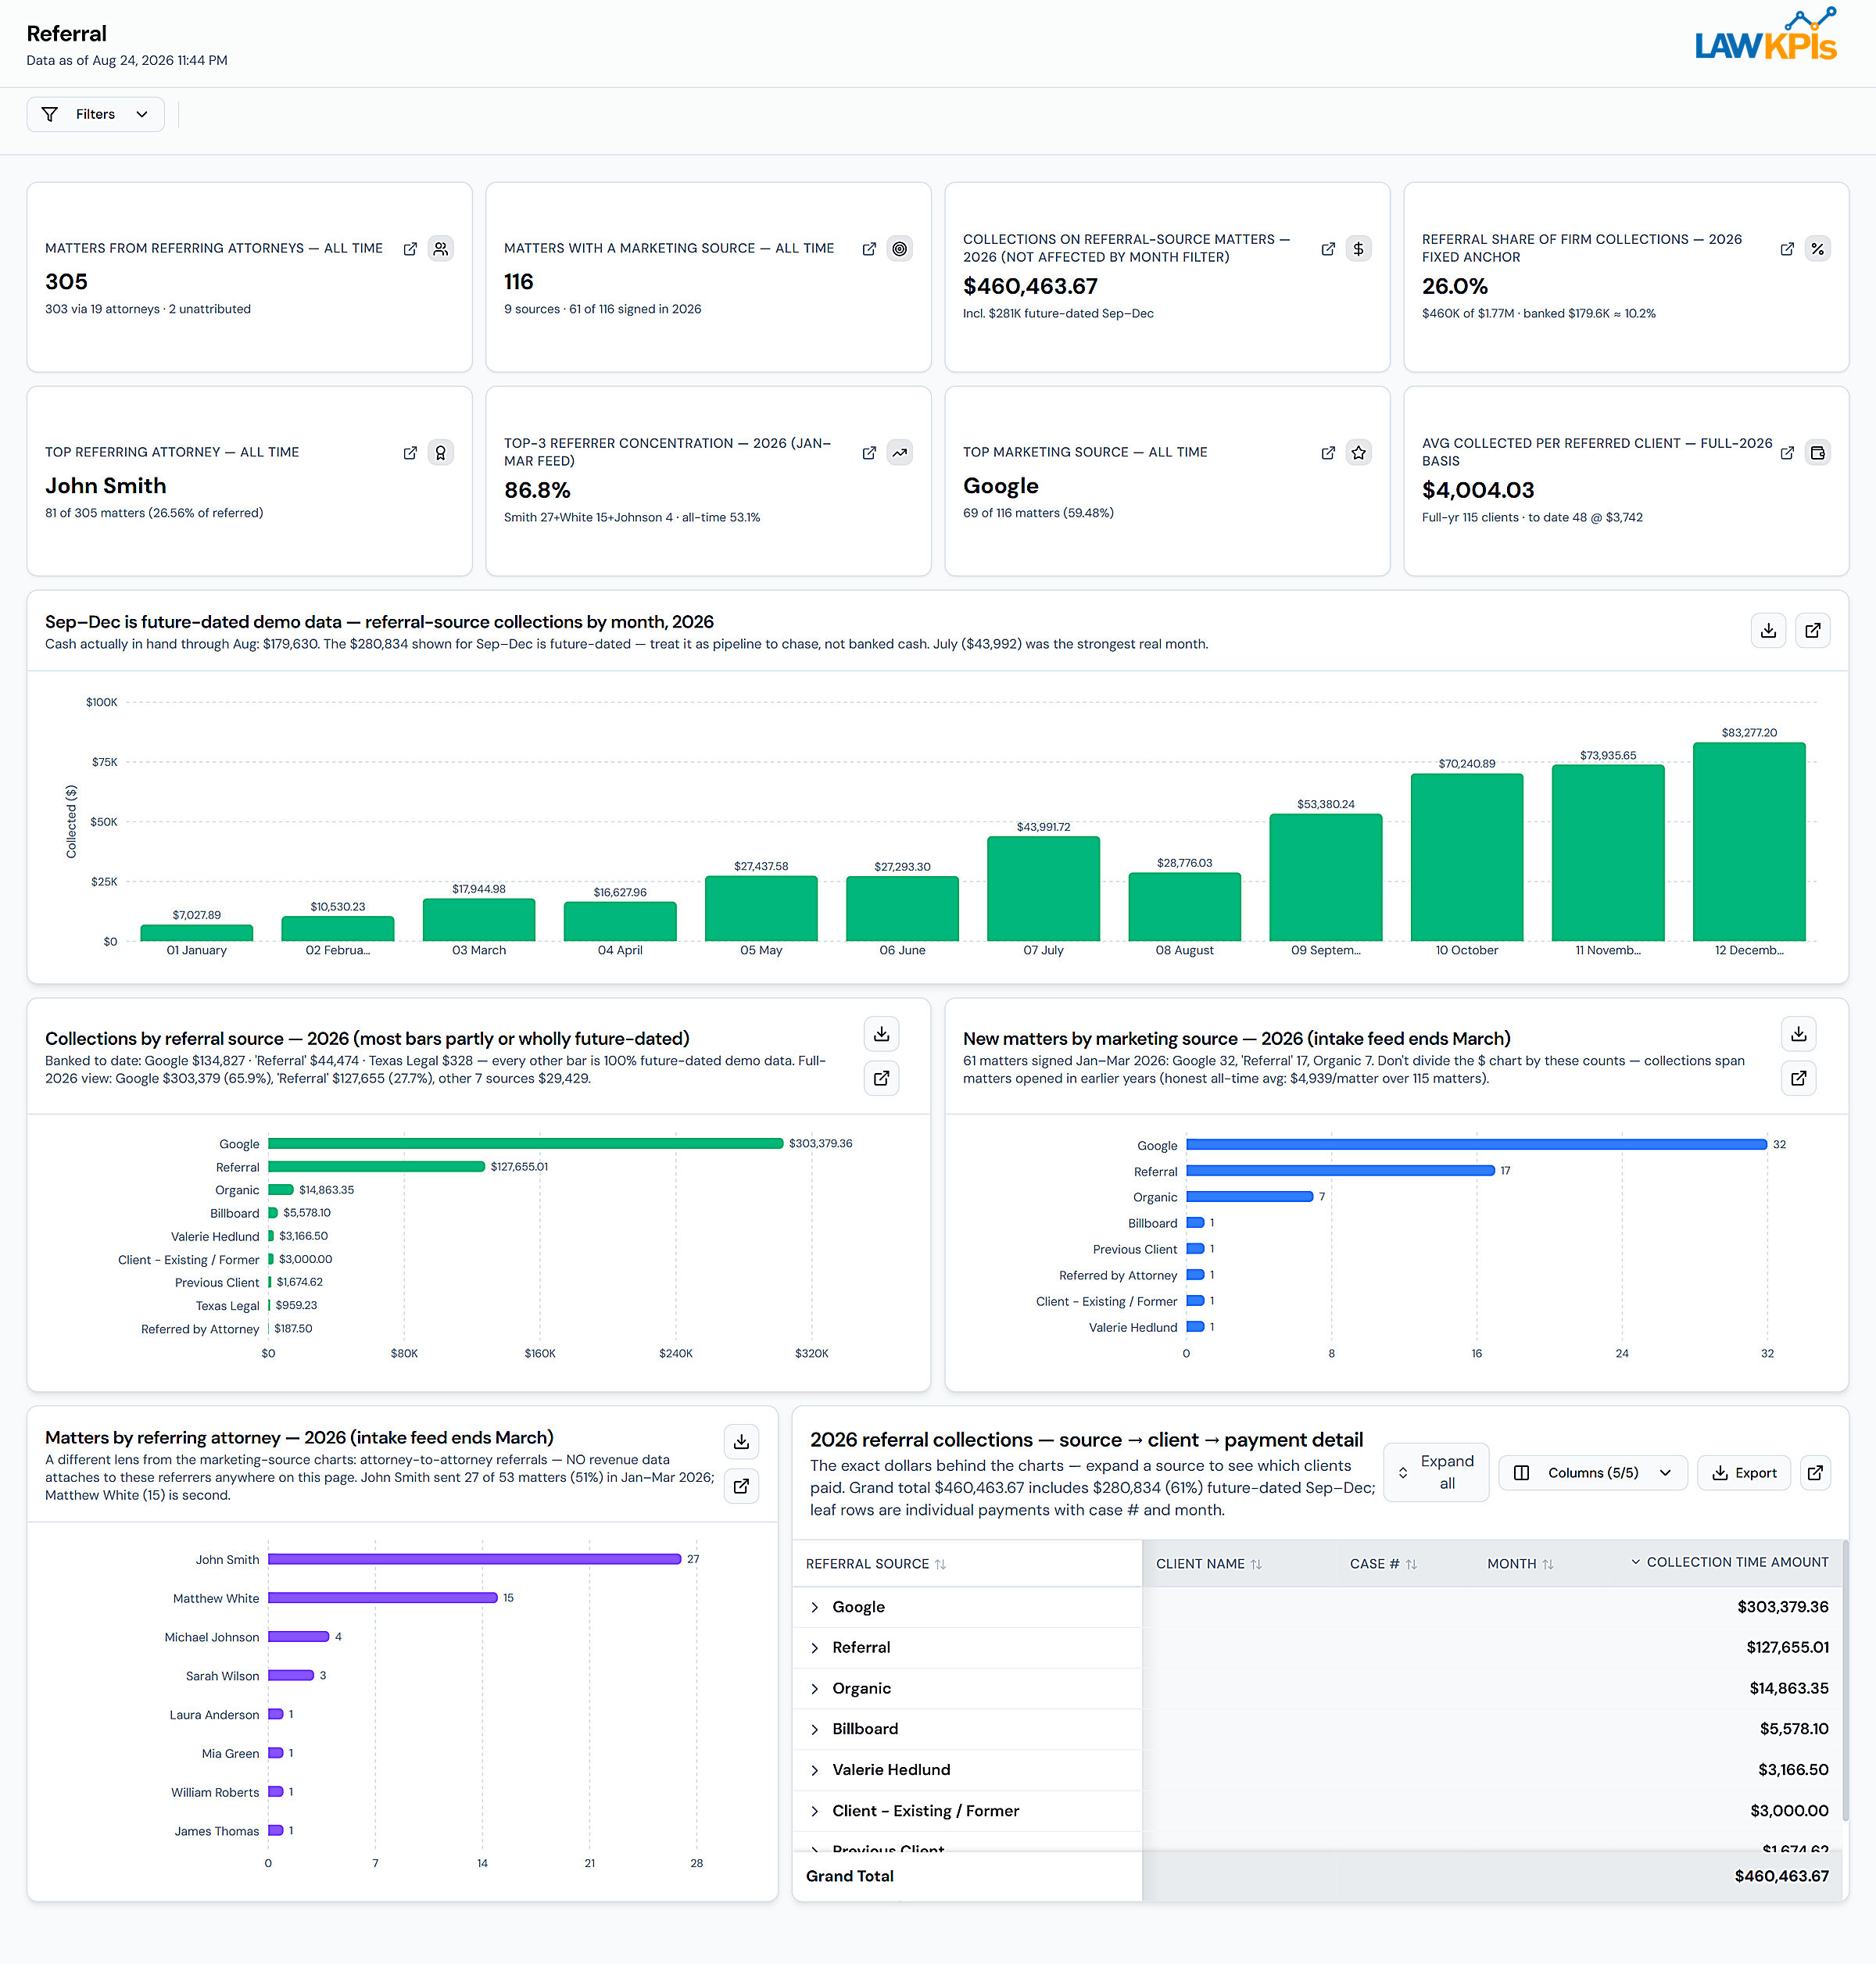Click the LawKPIs logo

point(1766,36)
